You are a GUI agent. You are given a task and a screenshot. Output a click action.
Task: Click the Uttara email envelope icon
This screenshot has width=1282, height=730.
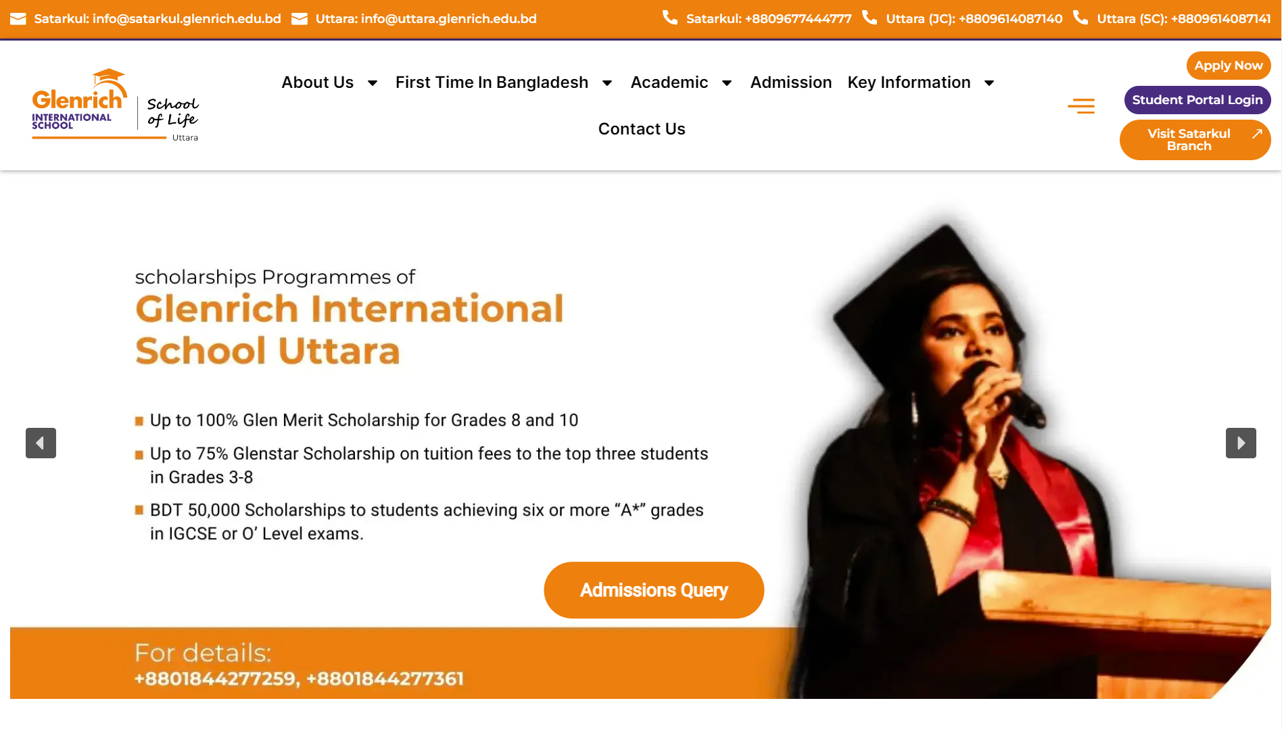pyautogui.click(x=300, y=19)
